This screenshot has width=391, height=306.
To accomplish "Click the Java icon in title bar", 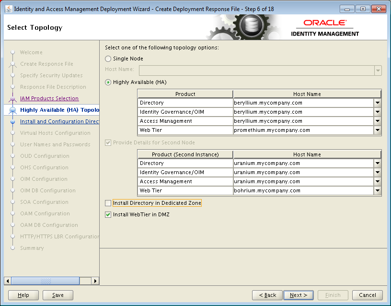I will click(x=9, y=9).
